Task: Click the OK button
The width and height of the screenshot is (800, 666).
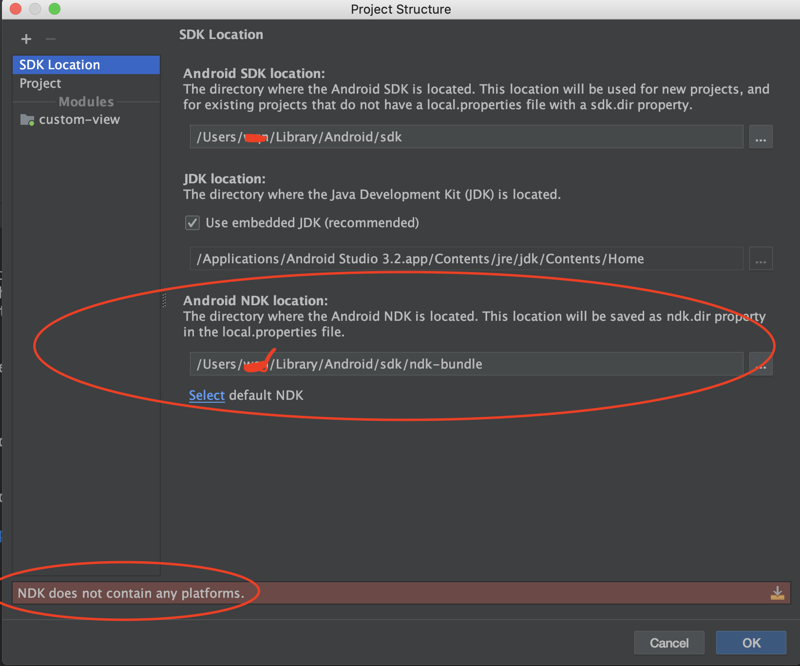Action: pos(751,643)
